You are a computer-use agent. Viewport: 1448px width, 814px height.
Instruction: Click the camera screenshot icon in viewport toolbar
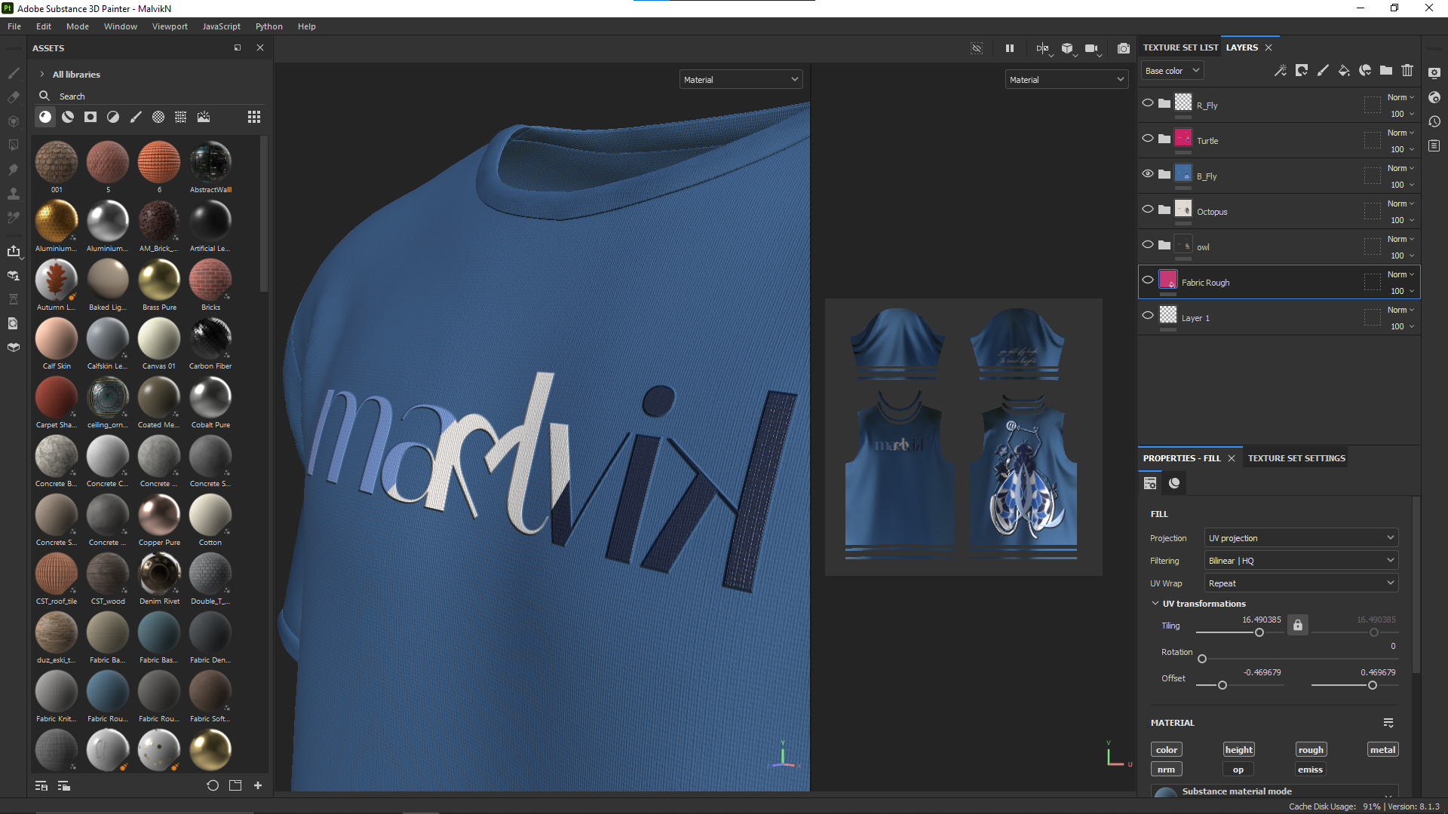1123,48
